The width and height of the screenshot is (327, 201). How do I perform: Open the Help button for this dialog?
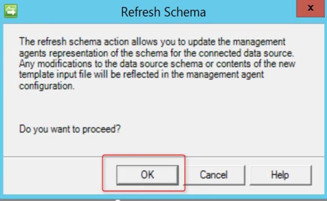pyautogui.click(x=280, y=175)
